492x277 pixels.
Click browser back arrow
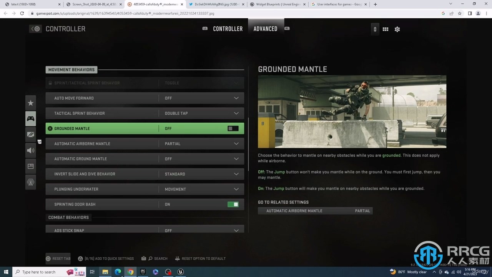coord(6,13)
